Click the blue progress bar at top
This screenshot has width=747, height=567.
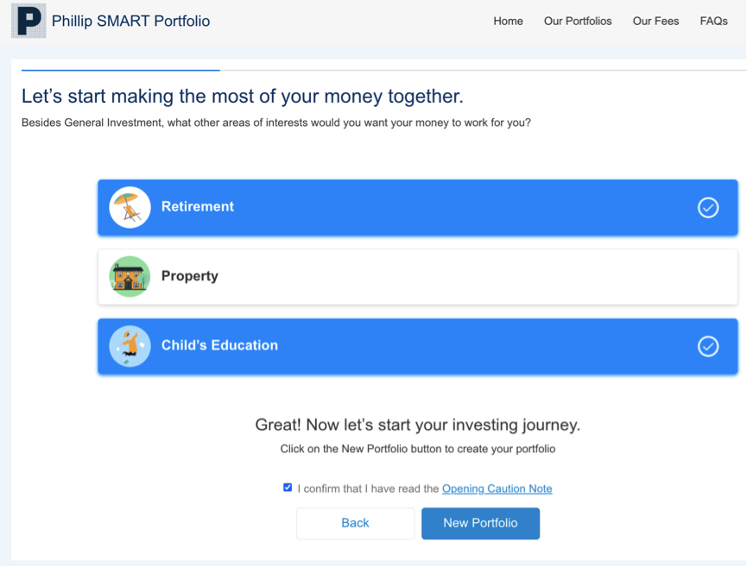pos(121,71)
